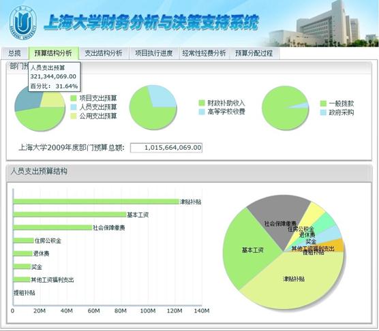Click the 项目支出预算 green legend swatch

74,98
